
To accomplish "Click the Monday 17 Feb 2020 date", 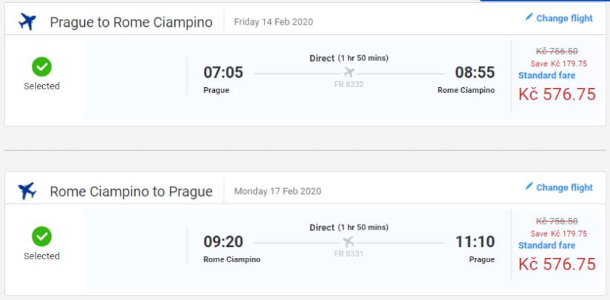I will [277, 192].
